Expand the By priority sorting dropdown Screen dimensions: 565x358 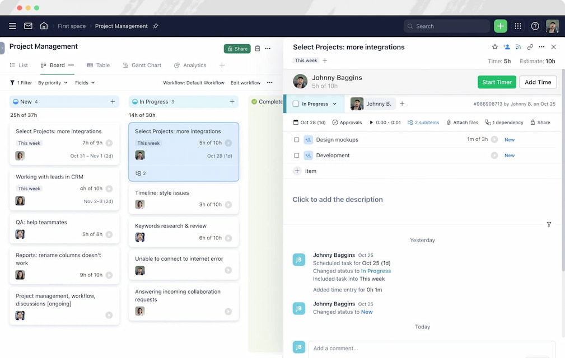pyautogui.click(x=53, y=82)
